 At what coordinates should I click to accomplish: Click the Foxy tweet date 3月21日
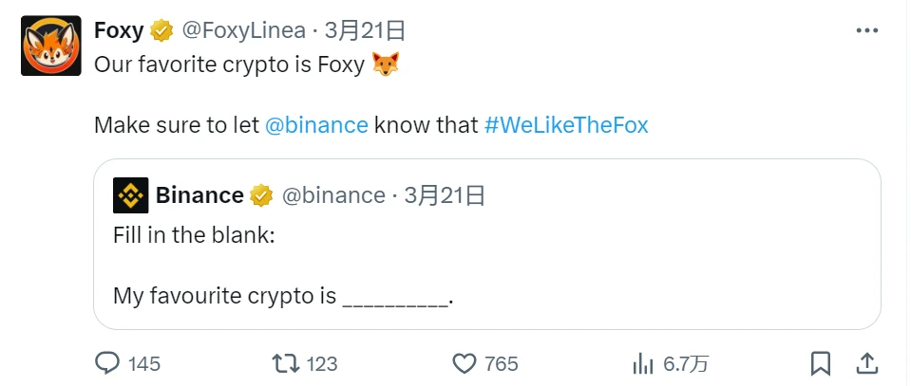pos(365,30)
